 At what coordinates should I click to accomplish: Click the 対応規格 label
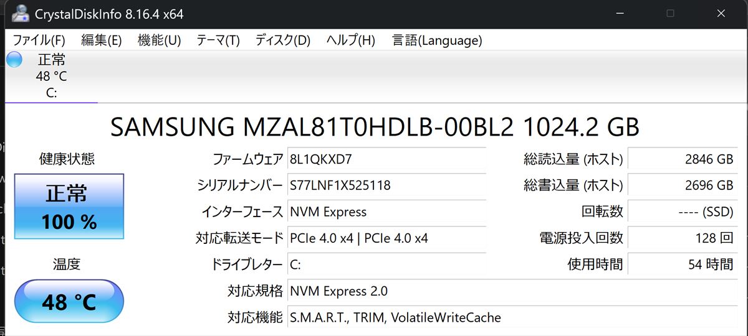point(255,291)
